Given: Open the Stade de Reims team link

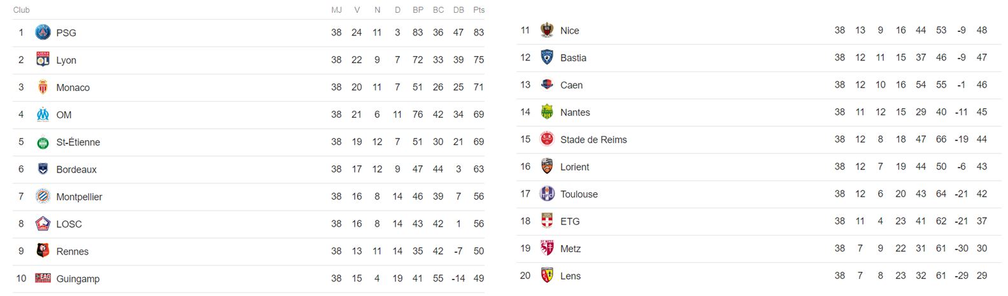Looking at the screenshot, I should [593, 139].
